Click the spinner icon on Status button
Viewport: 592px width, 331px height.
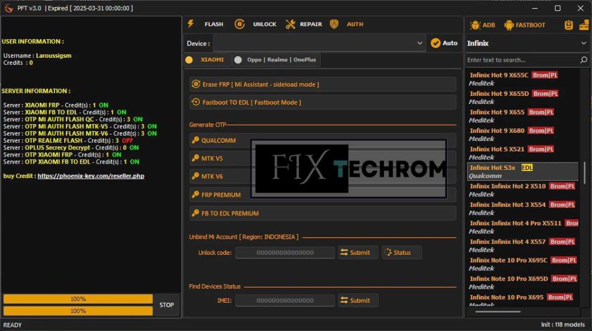pos(388,252)
